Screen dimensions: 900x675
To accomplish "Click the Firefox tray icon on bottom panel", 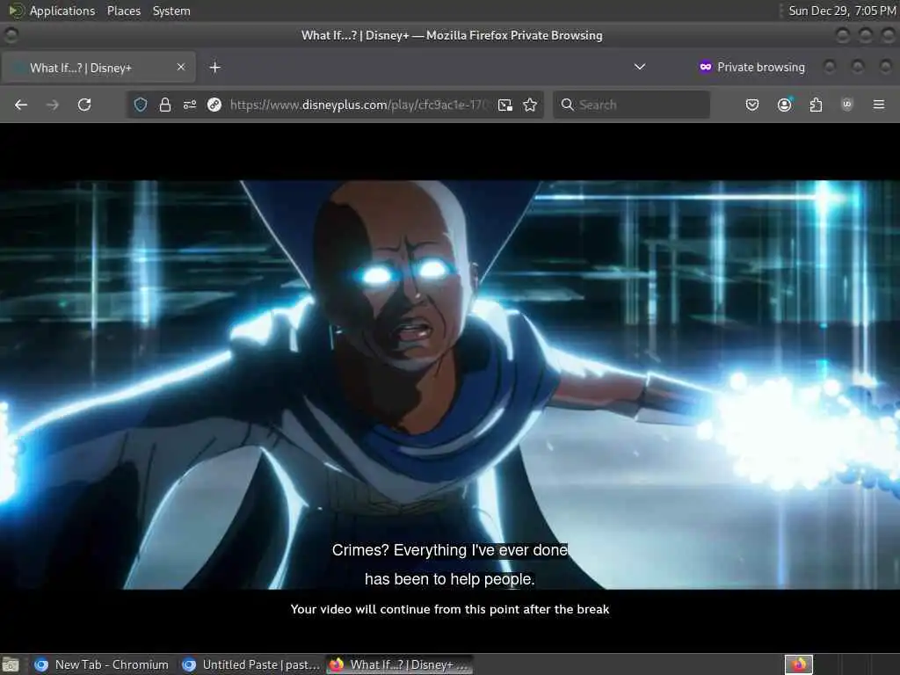I will [x=799, y=664].
